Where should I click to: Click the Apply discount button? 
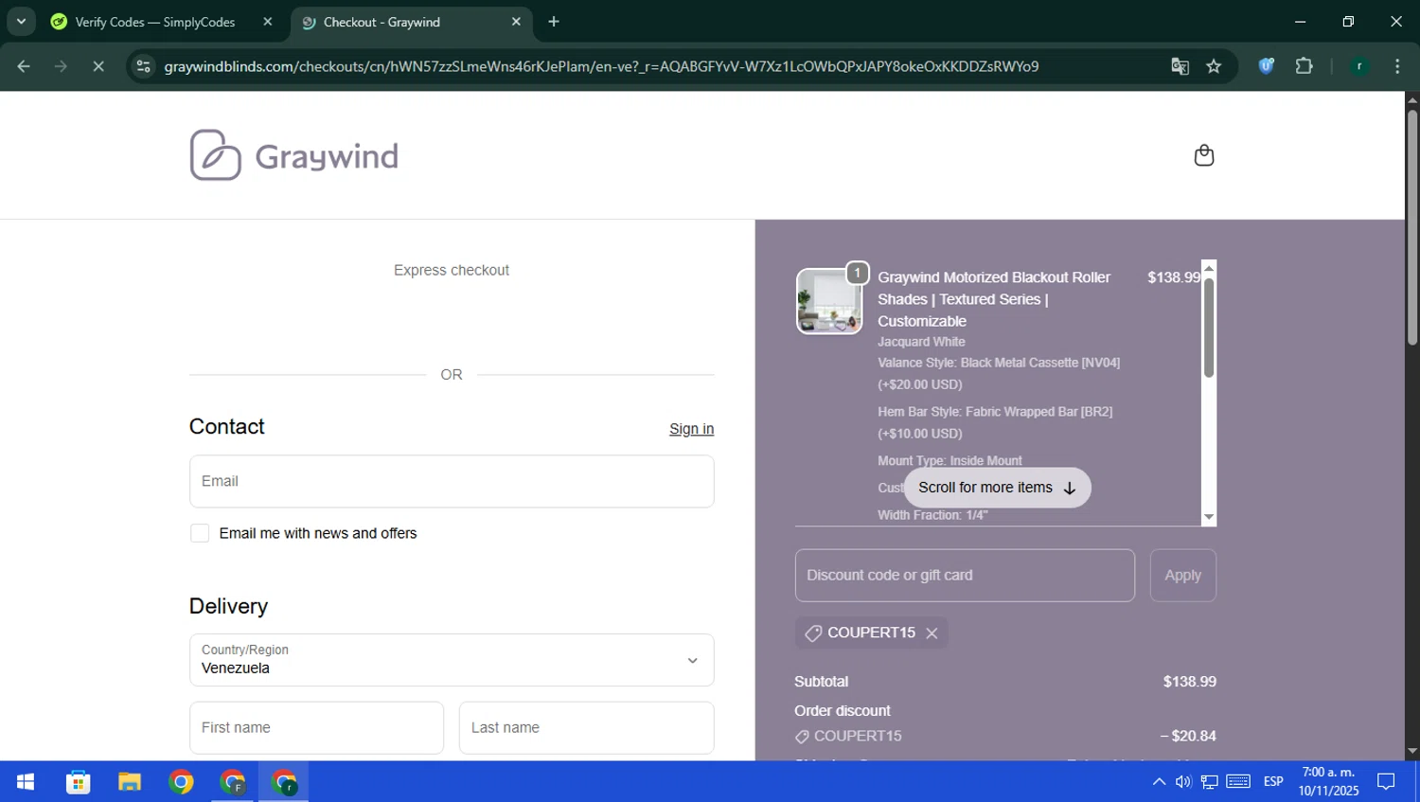pos(1182,576)
